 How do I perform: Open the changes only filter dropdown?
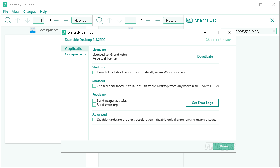[256, 31]
